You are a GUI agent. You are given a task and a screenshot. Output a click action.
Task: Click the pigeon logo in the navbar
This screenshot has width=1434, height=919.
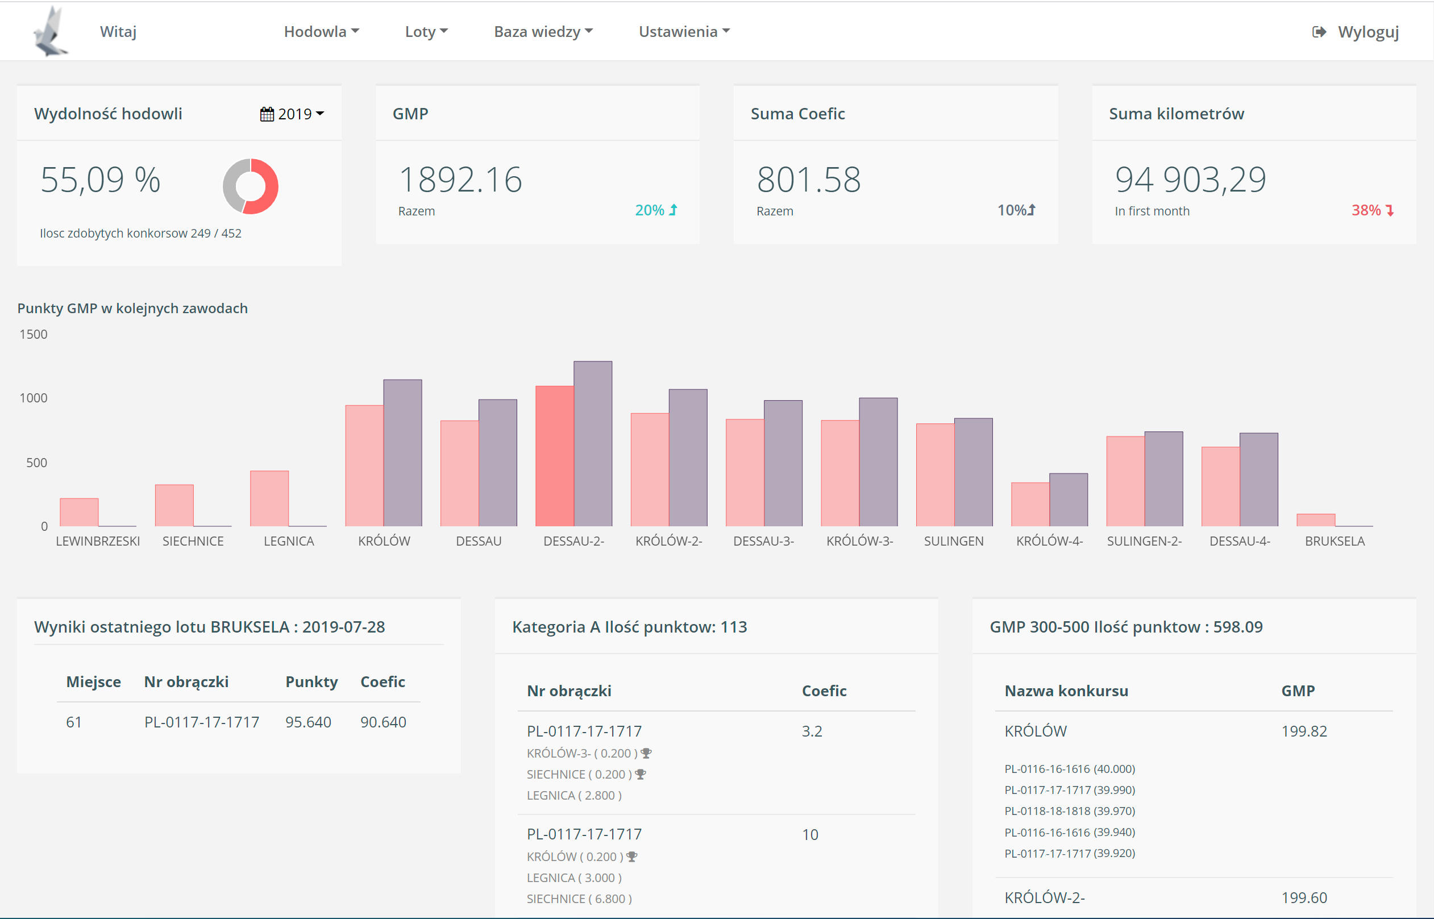pyautogui.click(x=52, y=31)
